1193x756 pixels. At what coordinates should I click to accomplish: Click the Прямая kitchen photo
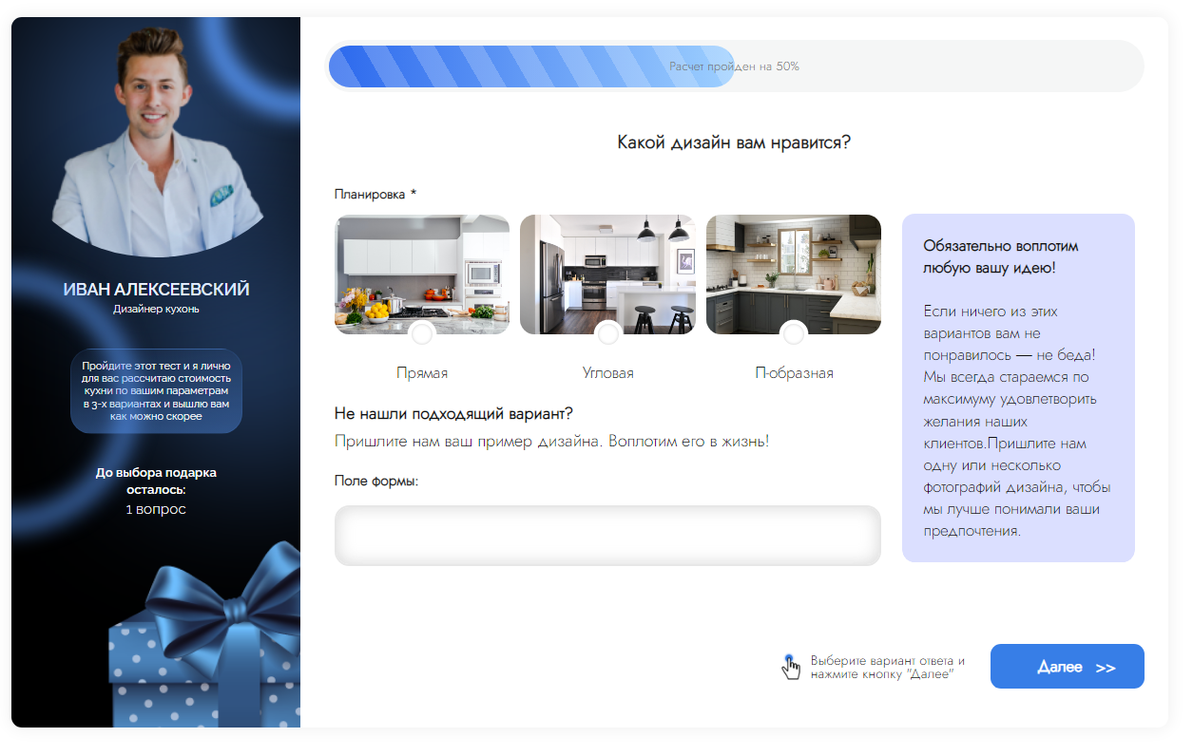pos(422,274)
